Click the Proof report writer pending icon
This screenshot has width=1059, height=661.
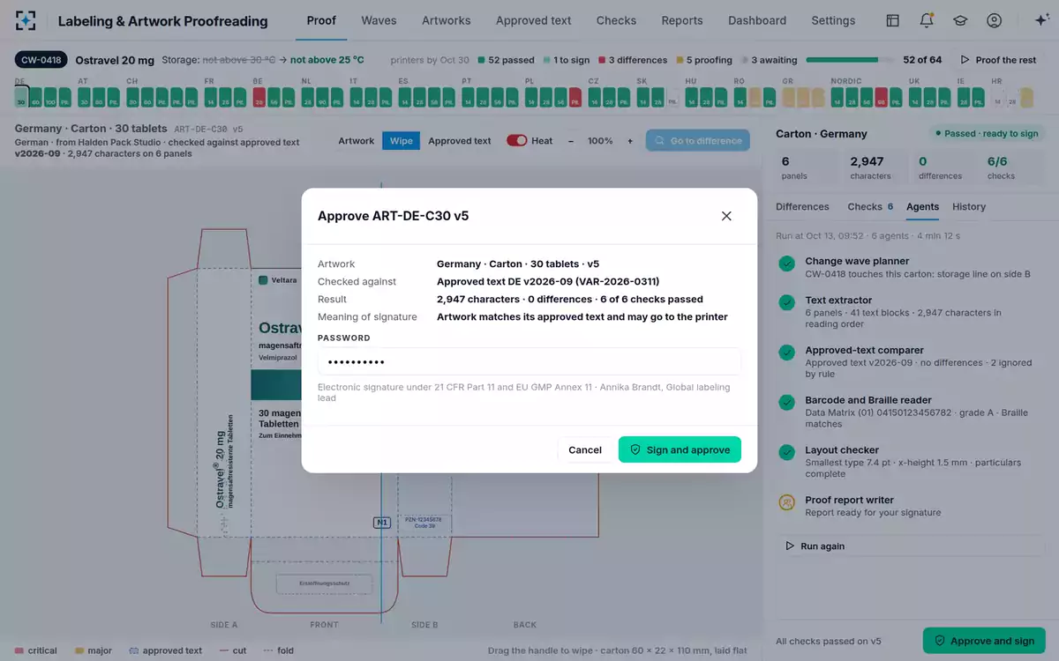[787, 502]
